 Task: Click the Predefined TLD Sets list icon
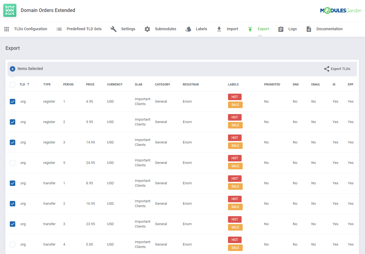pos(59,29)
